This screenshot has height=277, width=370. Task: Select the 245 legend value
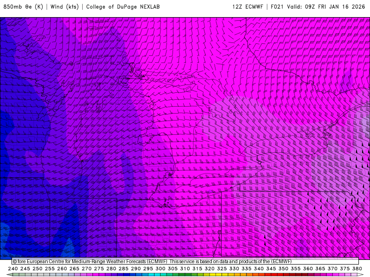click(x=25, y=269)
